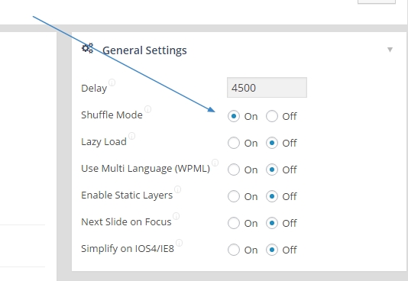Set Shuffle Mode to Off
408x281 pixels.
tap(272, 116)
